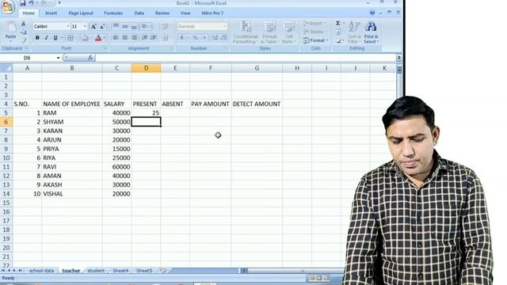This screenshot has height=285, width=507.
Task: Expand the formula bar
Action: tap(399, 58)
